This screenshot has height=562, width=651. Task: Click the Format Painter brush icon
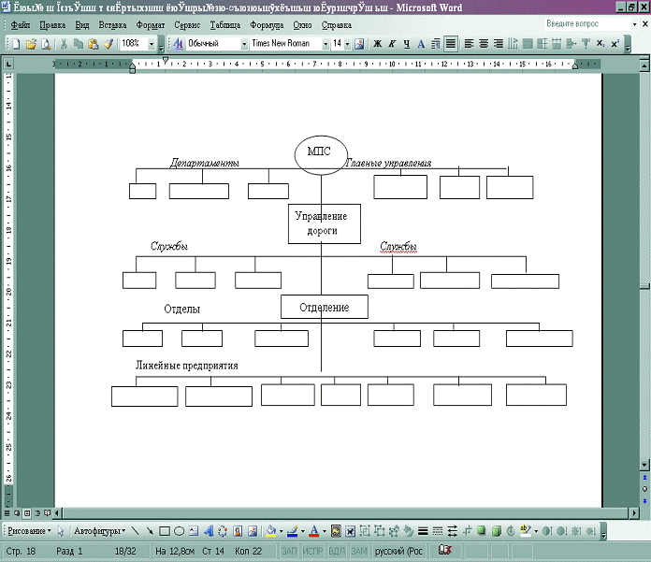point(108,44)
